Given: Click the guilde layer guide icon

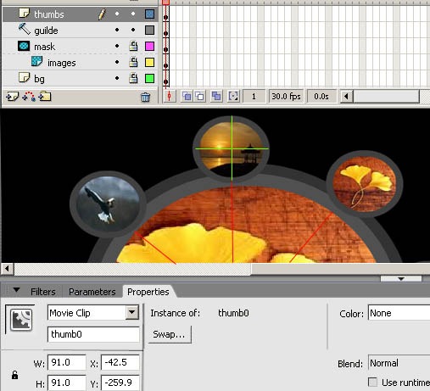Looking at the screenshot, I should tap(25, 29).
